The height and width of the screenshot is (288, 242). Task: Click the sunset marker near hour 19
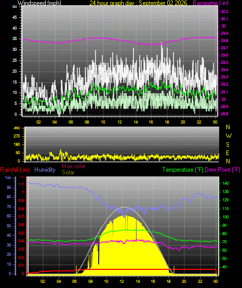pos(174,269)
